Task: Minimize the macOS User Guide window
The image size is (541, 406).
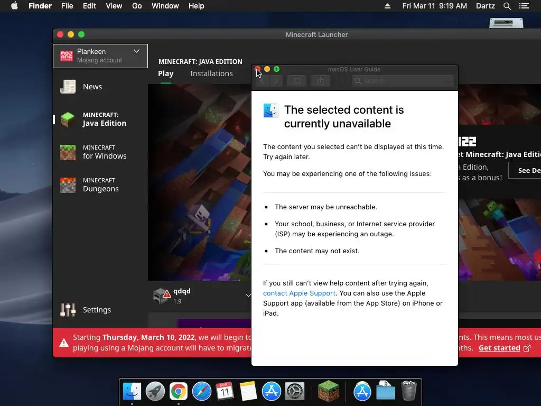Action: (267, 69)
